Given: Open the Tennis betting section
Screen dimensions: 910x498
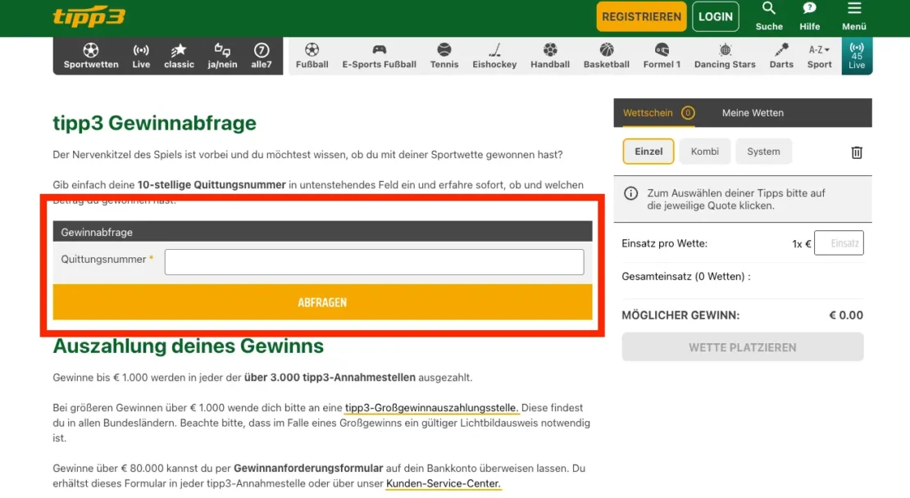Looking at the screenshot, I should 444,56.
